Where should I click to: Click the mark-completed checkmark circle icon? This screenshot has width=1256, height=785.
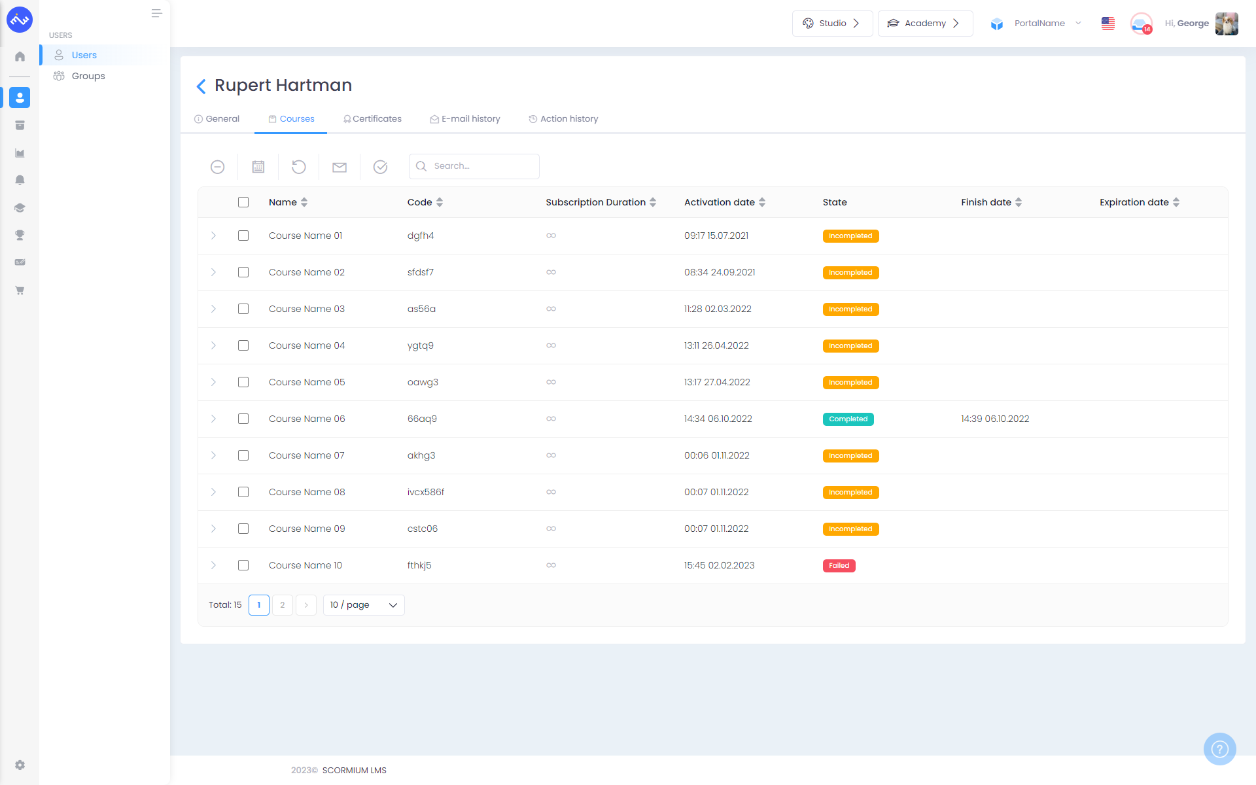pos(380,167)
